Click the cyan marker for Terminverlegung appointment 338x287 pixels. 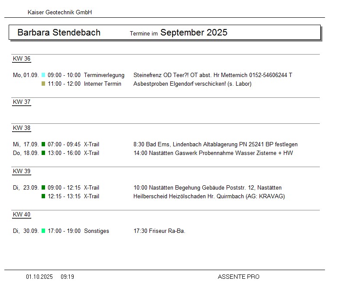point(43,75)
